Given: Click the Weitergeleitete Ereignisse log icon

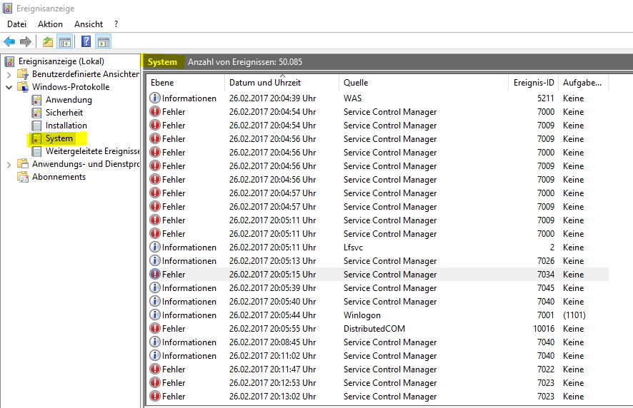Looking at the screenshot, I should point(36,151).
